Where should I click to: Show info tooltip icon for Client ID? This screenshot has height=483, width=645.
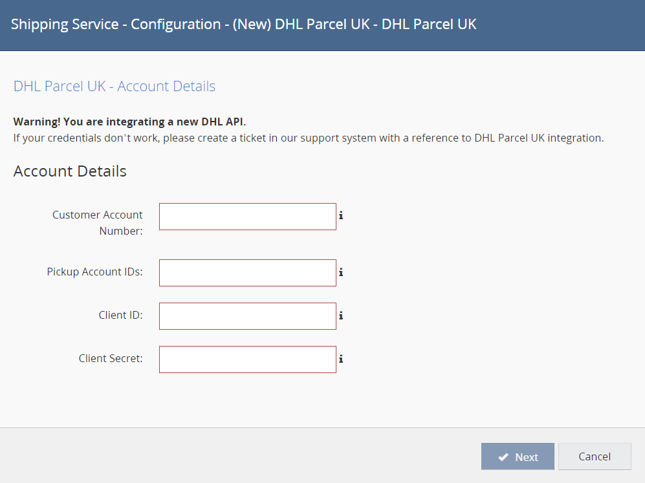click(x=341, y=316)
